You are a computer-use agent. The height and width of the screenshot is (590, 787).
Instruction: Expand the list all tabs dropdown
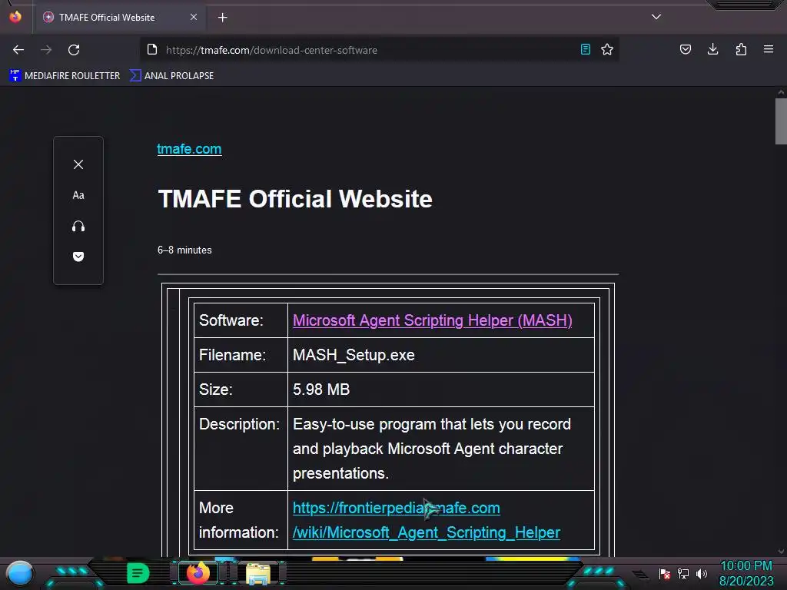[x=656, y=17]
